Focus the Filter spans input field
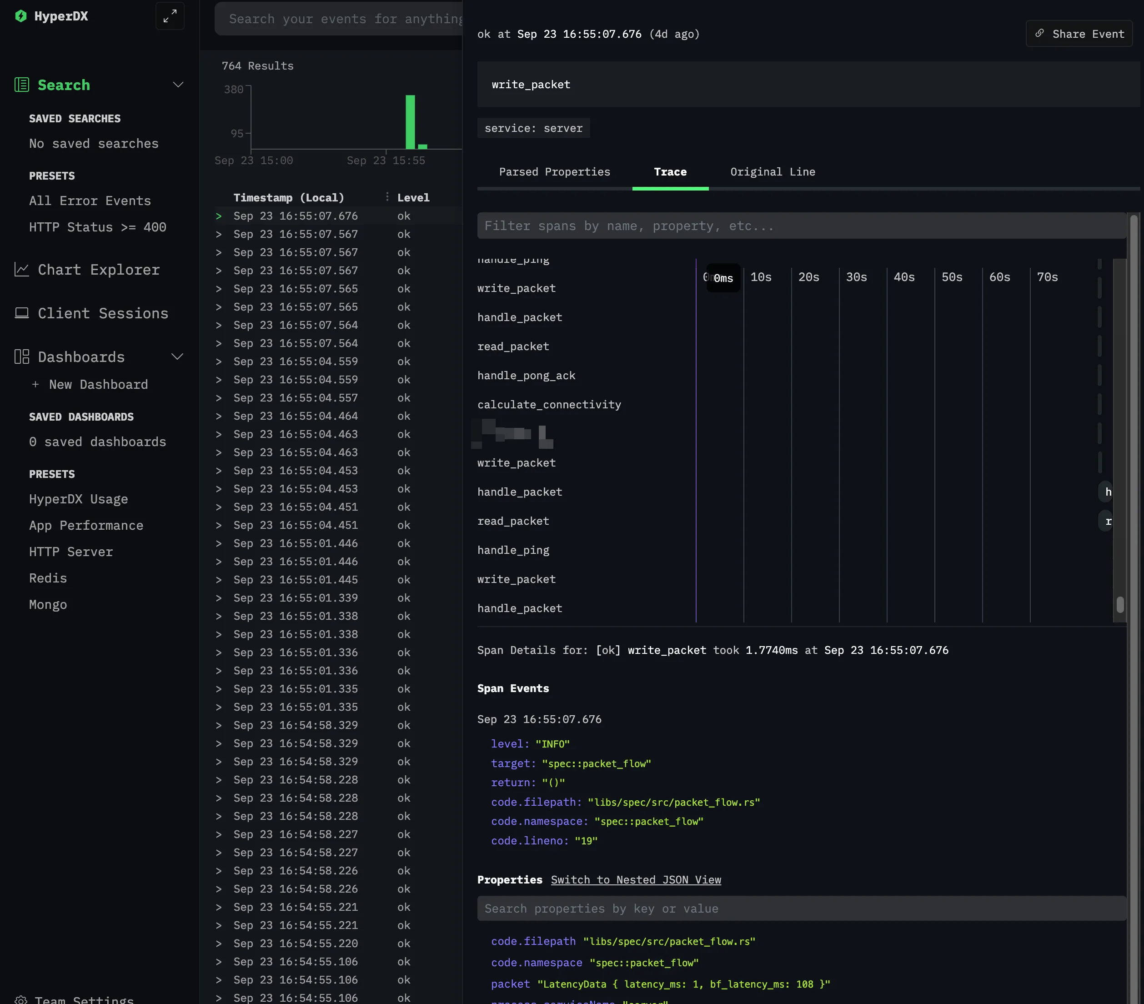 800,226
